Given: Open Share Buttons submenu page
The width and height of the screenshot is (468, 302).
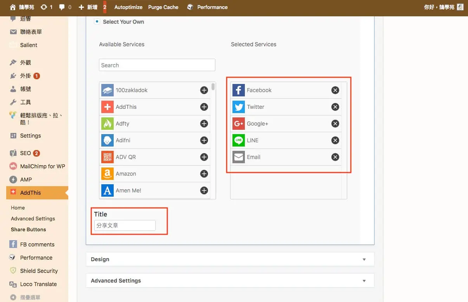Looking at the screenshot, I should click(x=28, y=229).
